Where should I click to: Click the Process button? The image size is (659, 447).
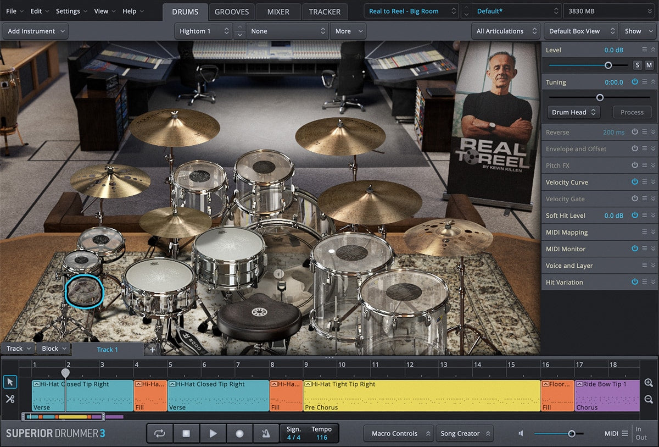point(632,112)
